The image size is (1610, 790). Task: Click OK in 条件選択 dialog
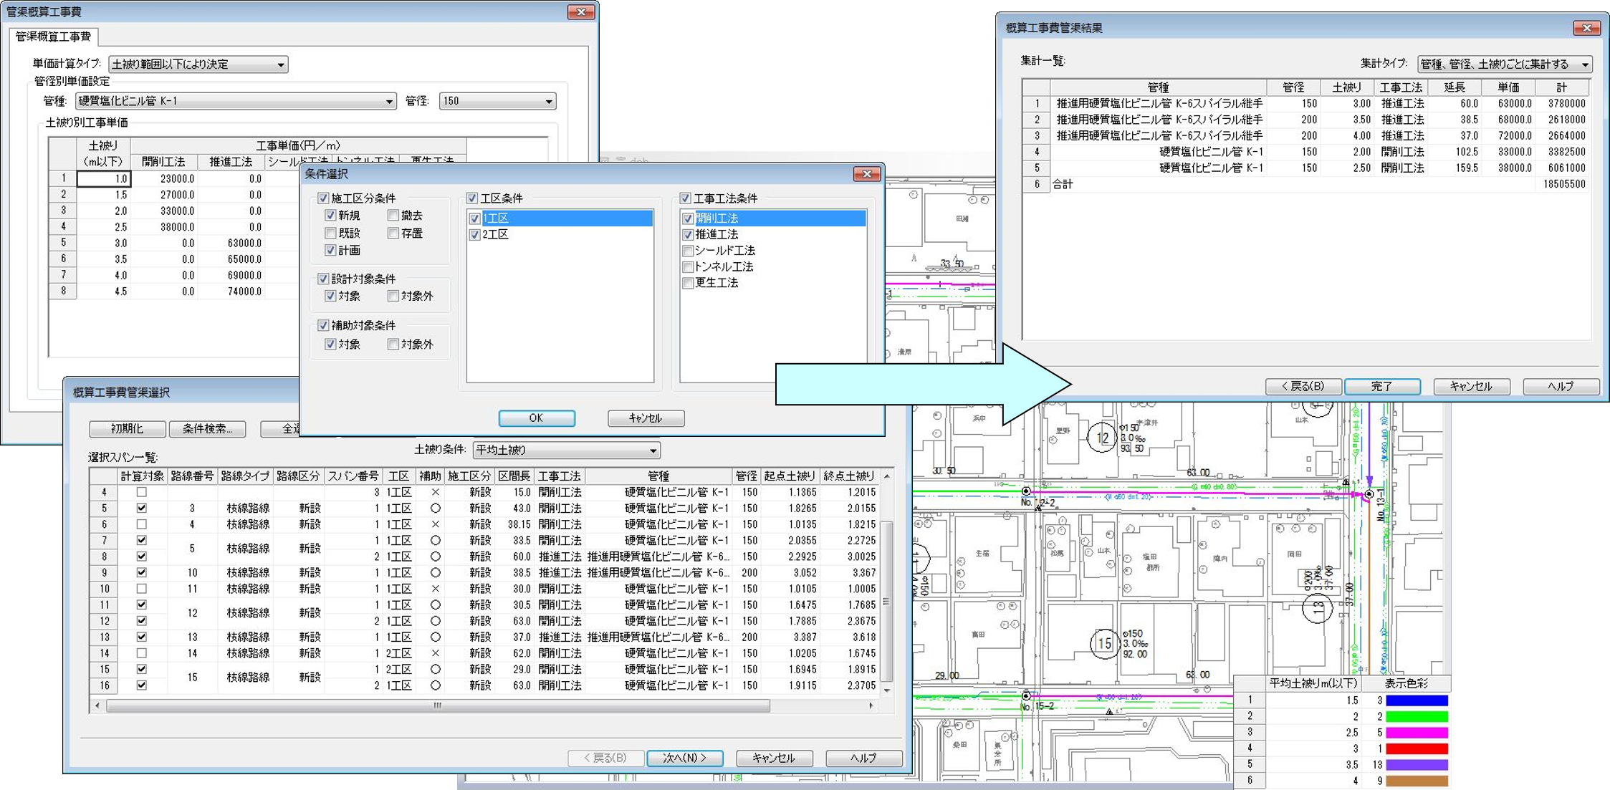(536, 418)
